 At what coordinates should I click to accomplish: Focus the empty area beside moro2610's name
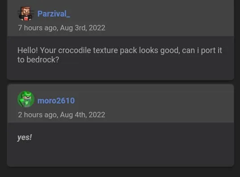[x=153, y=101]
